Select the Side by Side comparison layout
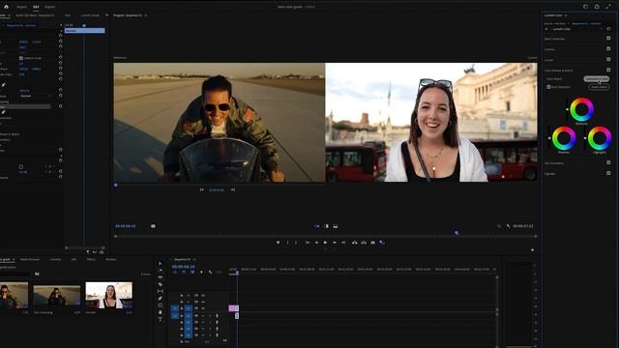Screen dimensions: 619x348 317,226
